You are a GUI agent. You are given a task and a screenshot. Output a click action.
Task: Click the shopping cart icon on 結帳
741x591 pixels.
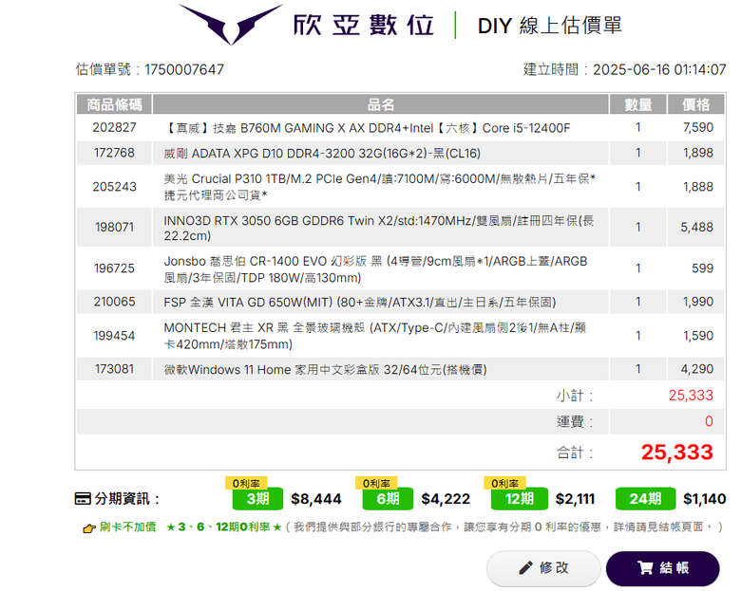(645, 567)
